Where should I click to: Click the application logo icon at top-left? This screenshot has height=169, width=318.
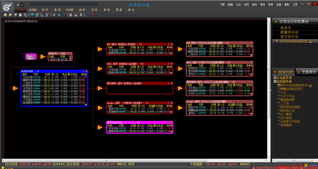point(8,7)
